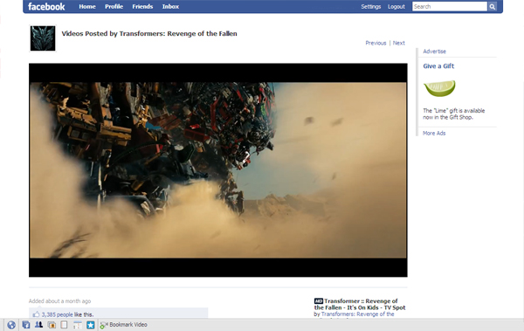Click the thumbs-up like icon
Image resolution: width=524 pixels, height=331 pixels.
click(x=36, y=314)
